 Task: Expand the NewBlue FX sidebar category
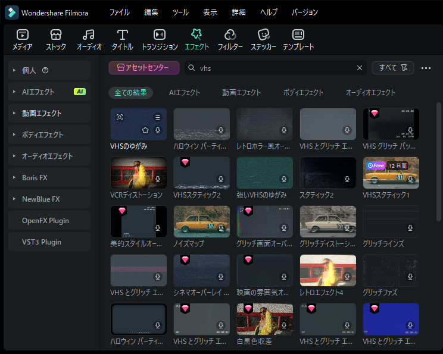14,199
